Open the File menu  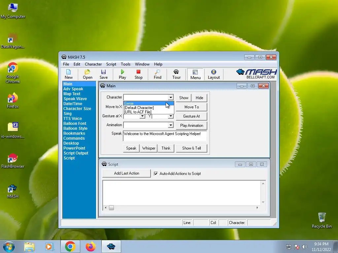66,64
